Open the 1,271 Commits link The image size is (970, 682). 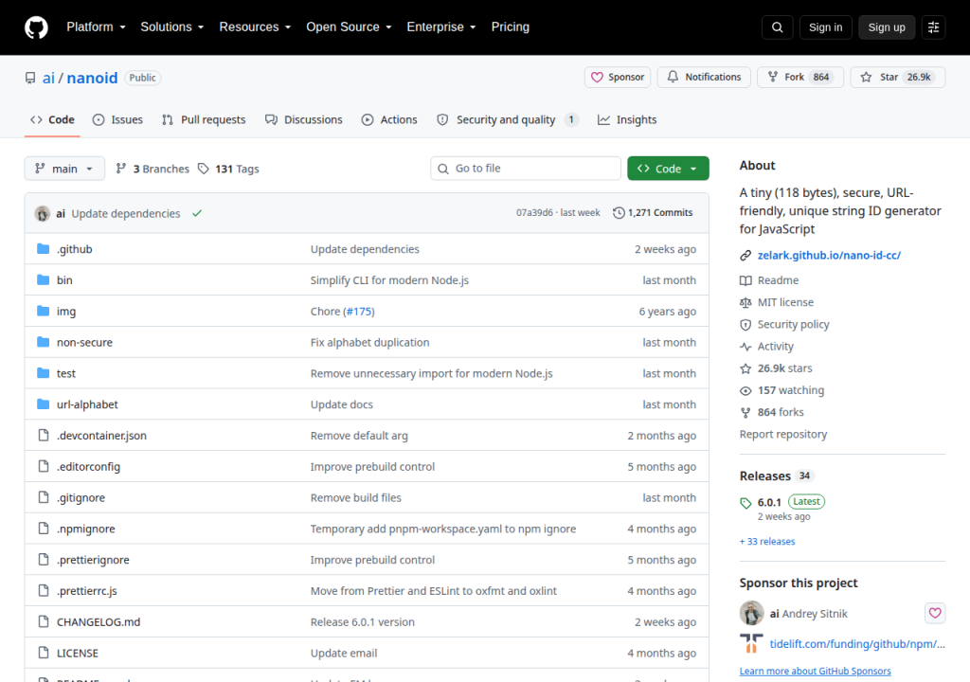coord(654,213)
